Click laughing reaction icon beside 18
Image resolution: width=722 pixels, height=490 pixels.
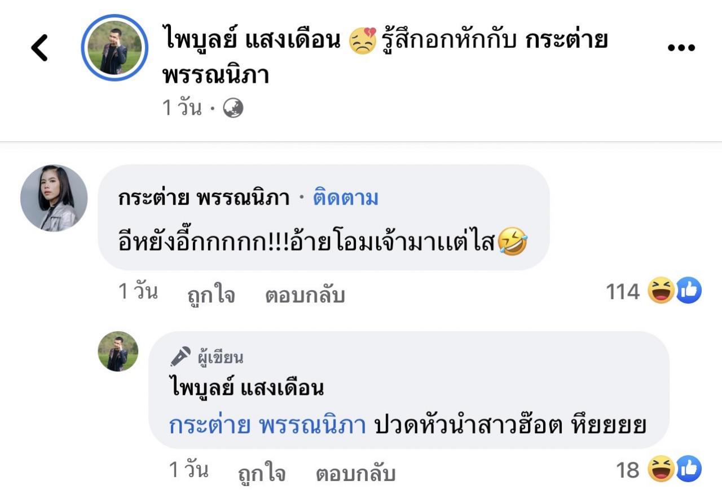point(661,469)
